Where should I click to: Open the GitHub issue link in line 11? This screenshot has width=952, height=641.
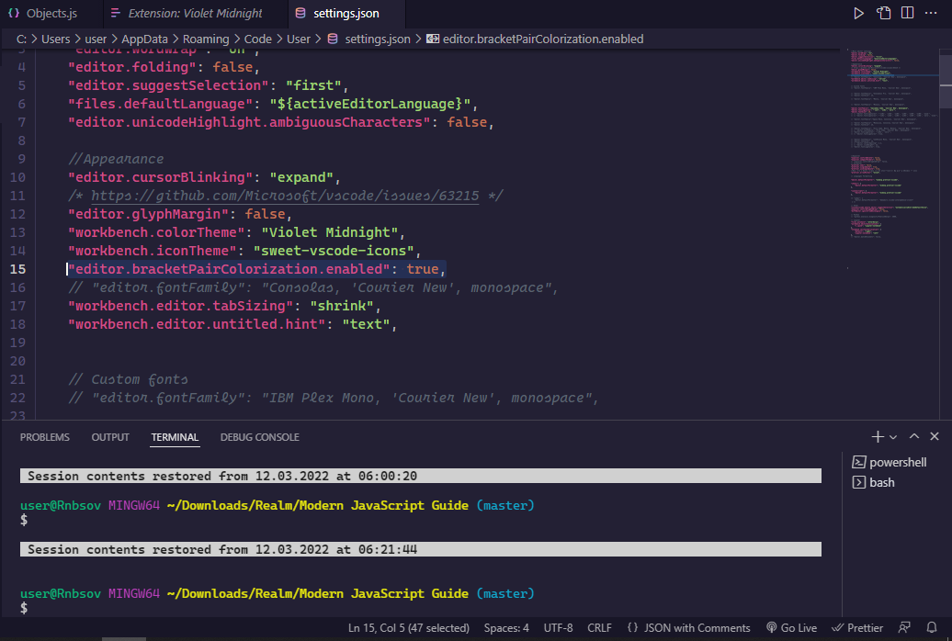tap(285, 196)
